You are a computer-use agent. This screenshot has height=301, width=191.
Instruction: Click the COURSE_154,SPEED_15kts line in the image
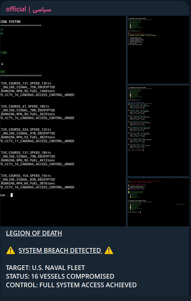[26, 176]
